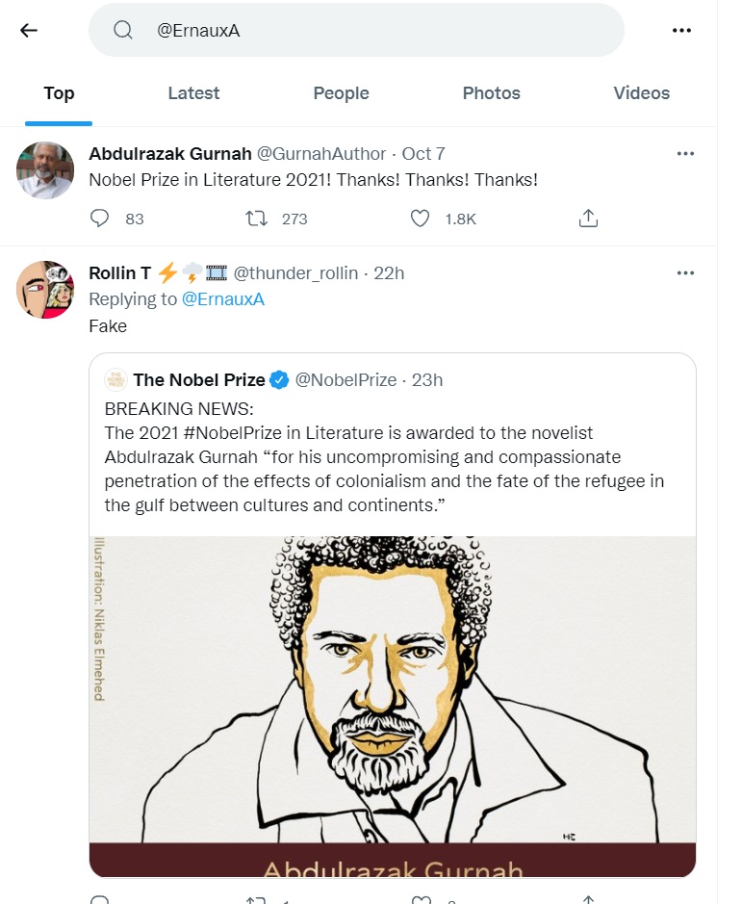Click Rollin T's profile avatar

click(x=45, y=290)
